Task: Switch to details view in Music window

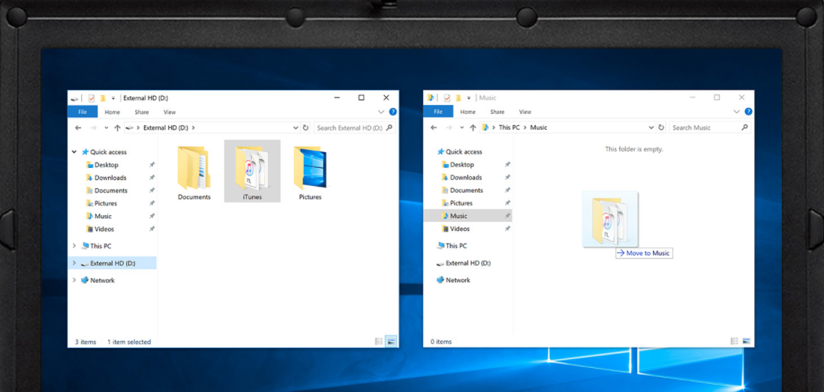Action: coord(735,342)
